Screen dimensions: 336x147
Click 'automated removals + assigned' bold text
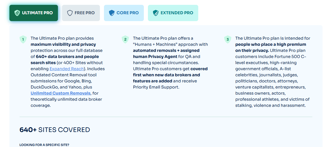coord(166,50)
